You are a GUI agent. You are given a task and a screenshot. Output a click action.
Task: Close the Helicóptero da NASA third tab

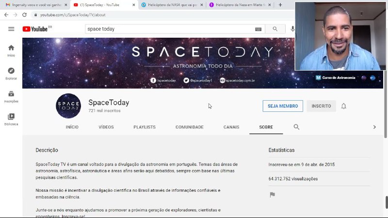(201, 5)
